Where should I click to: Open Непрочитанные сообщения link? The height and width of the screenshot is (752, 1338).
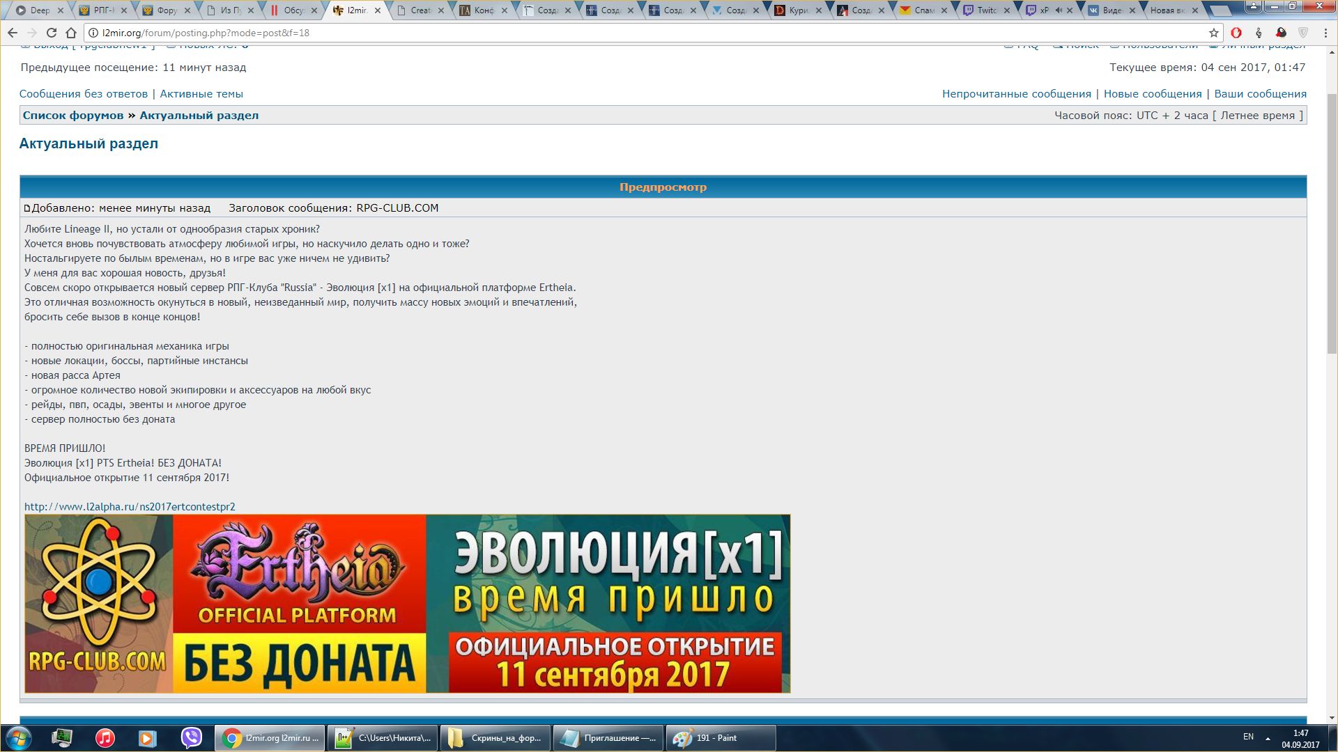(1017, 94)
